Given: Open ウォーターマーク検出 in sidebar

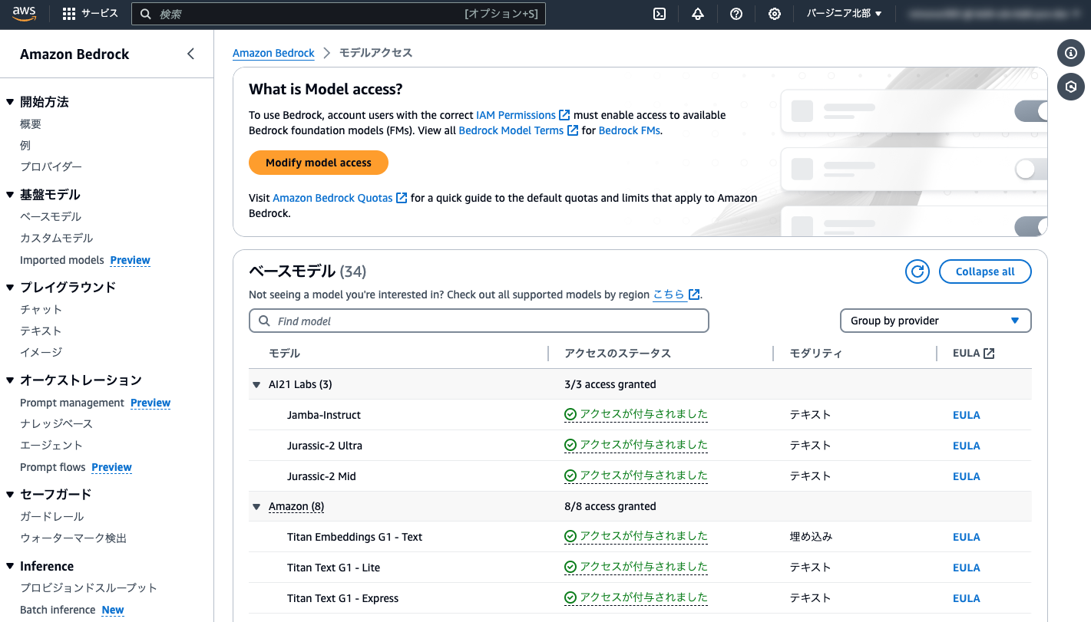Looking at the screenshot, I should 73,538.
